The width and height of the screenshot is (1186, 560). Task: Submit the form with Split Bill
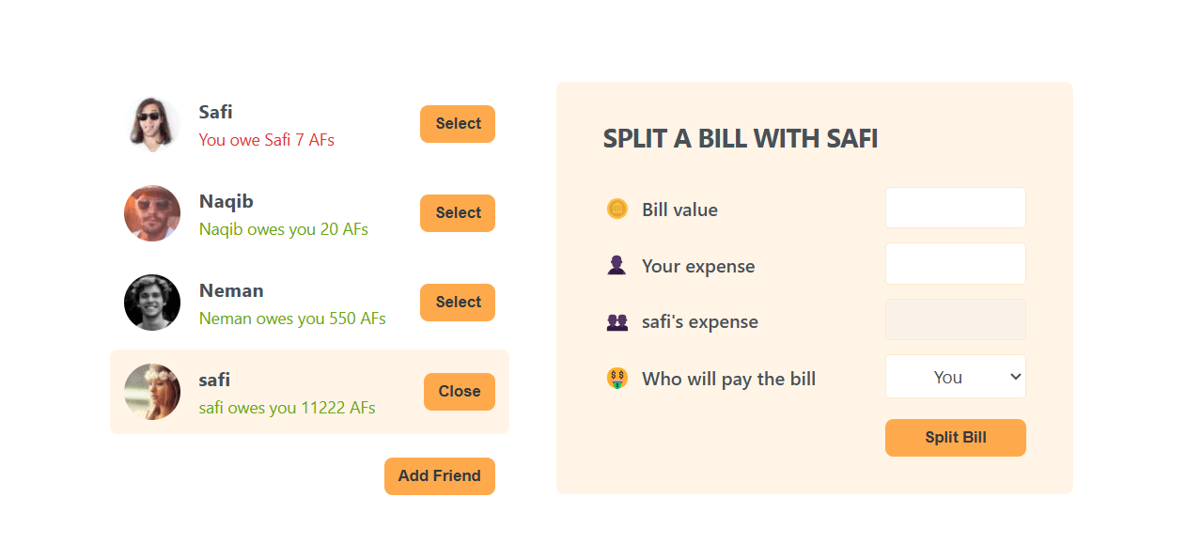[x=955, y=438]
